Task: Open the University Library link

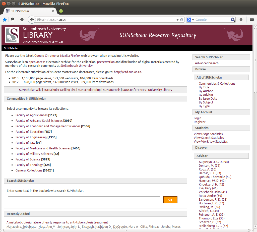Action: [x=160, y=90]
